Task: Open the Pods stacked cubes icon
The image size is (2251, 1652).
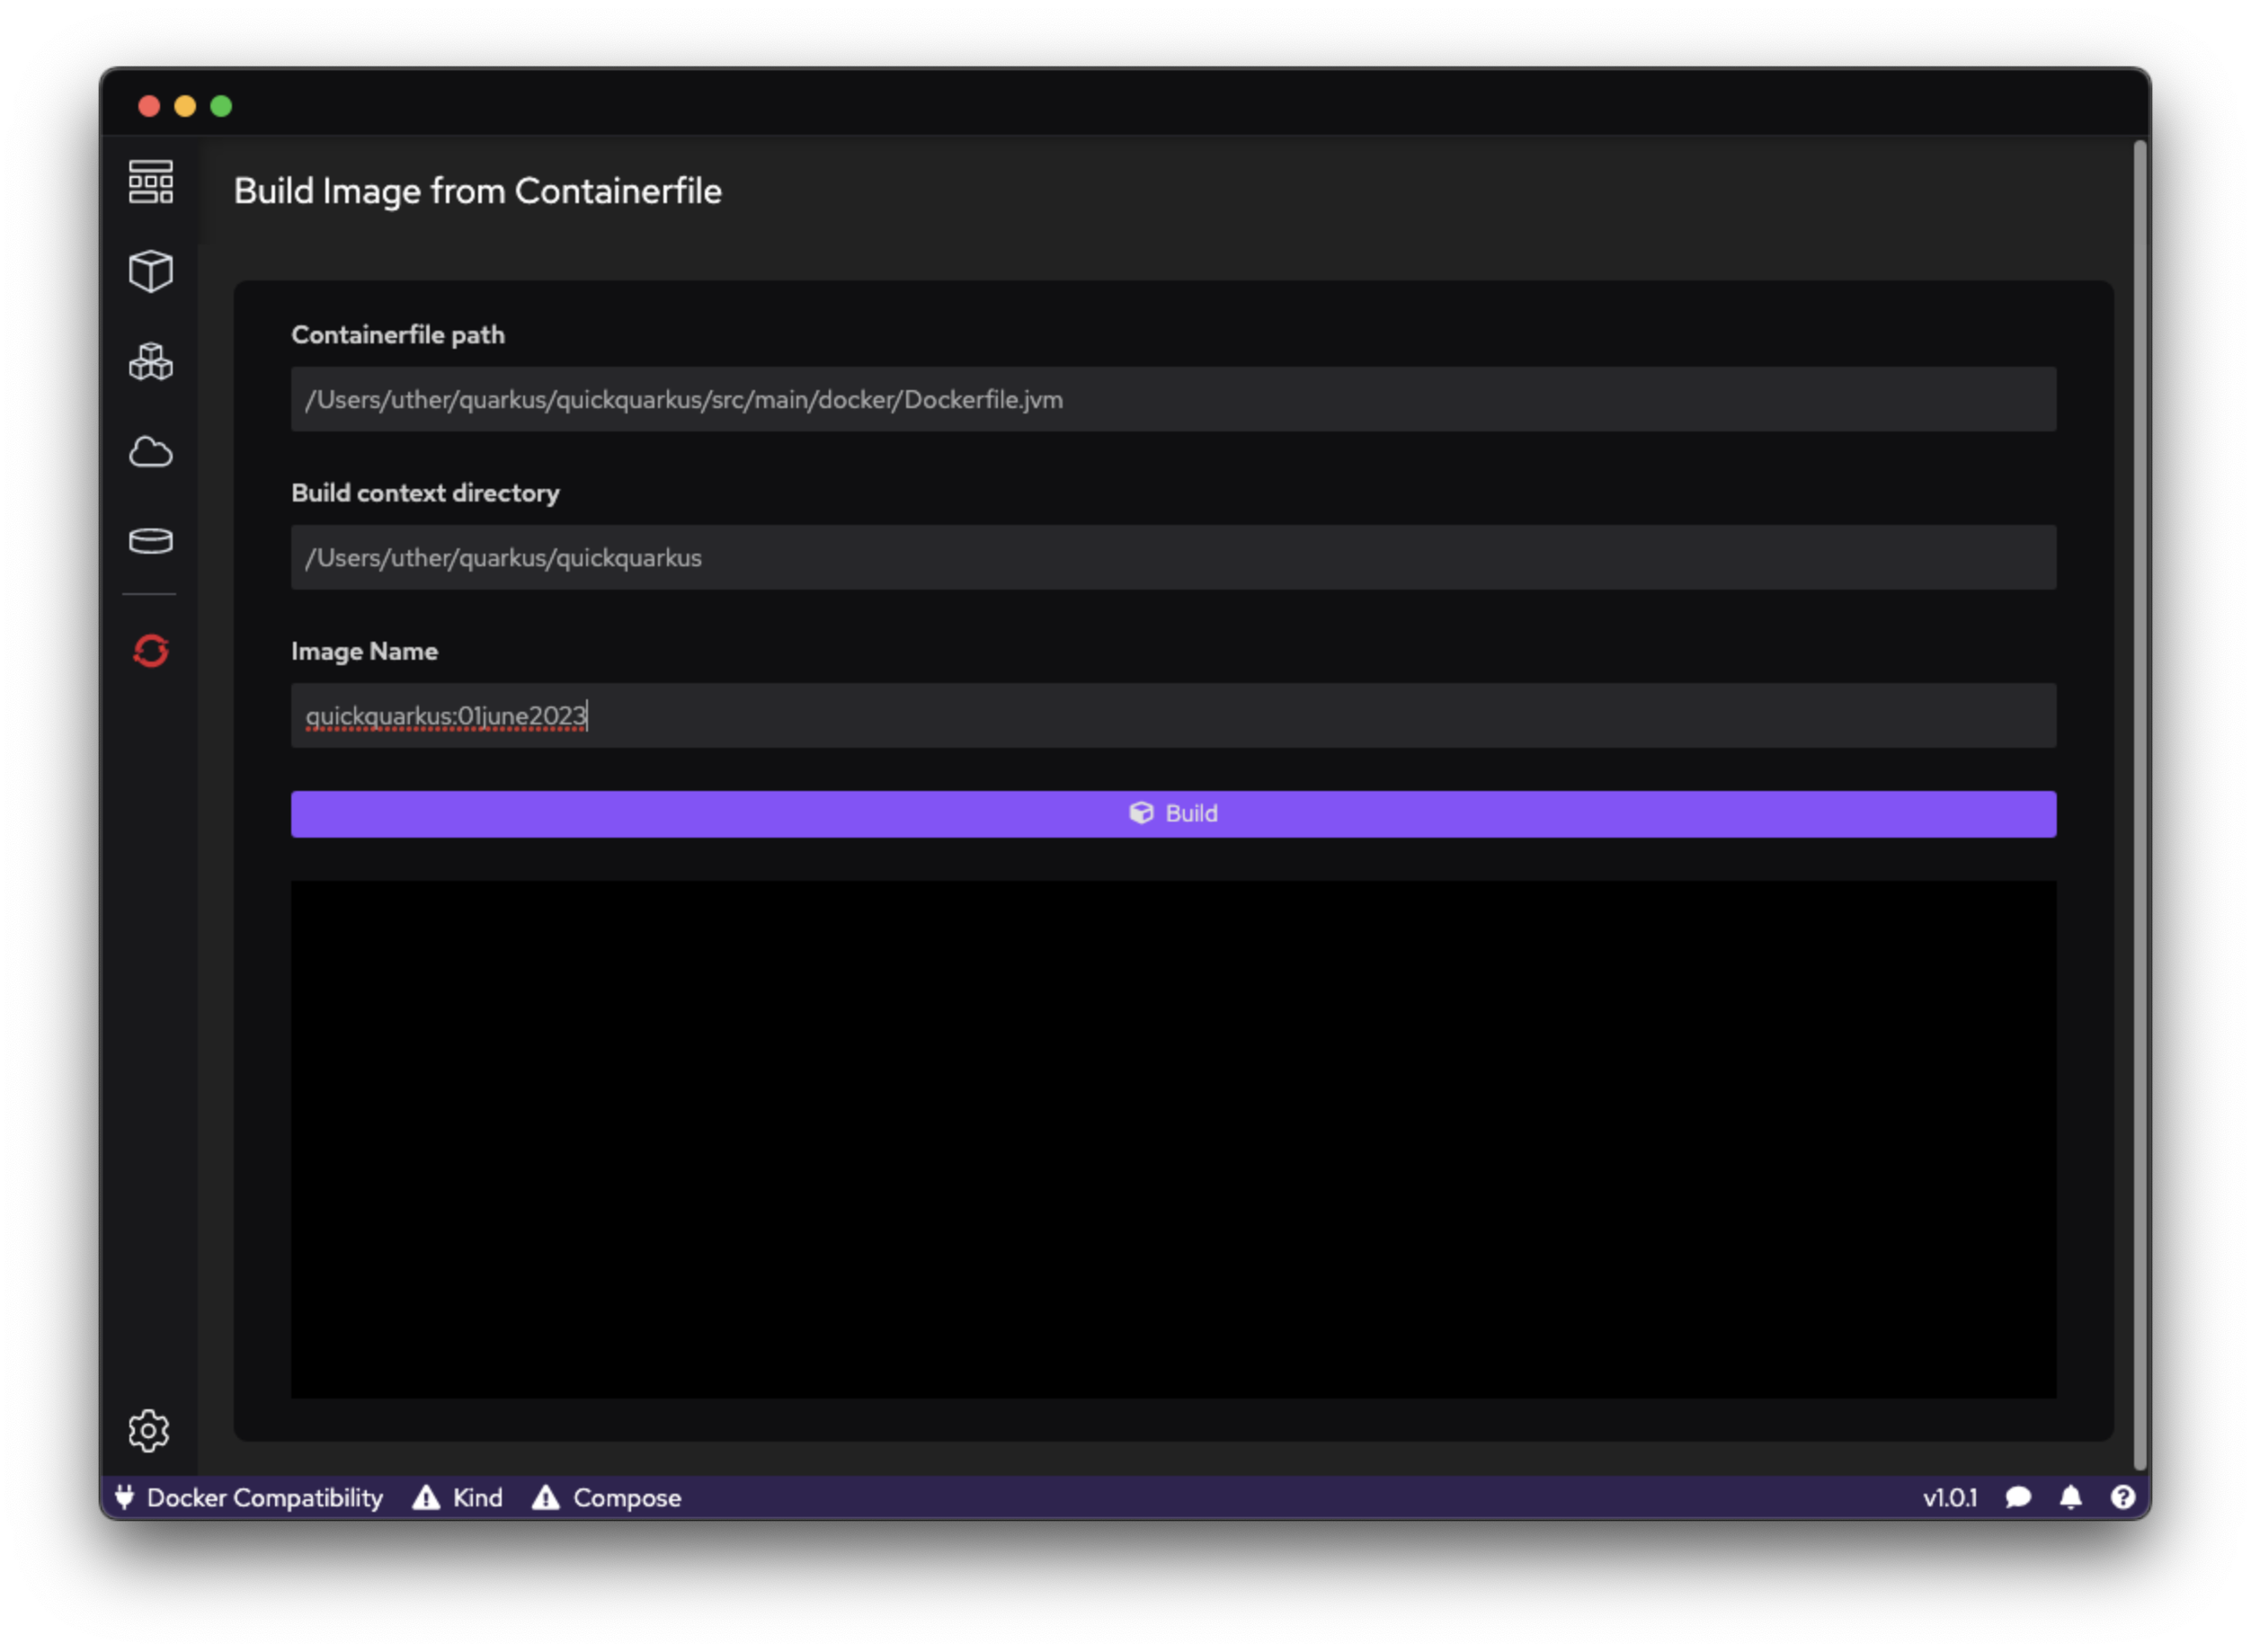Action: (x=151, y=361)
